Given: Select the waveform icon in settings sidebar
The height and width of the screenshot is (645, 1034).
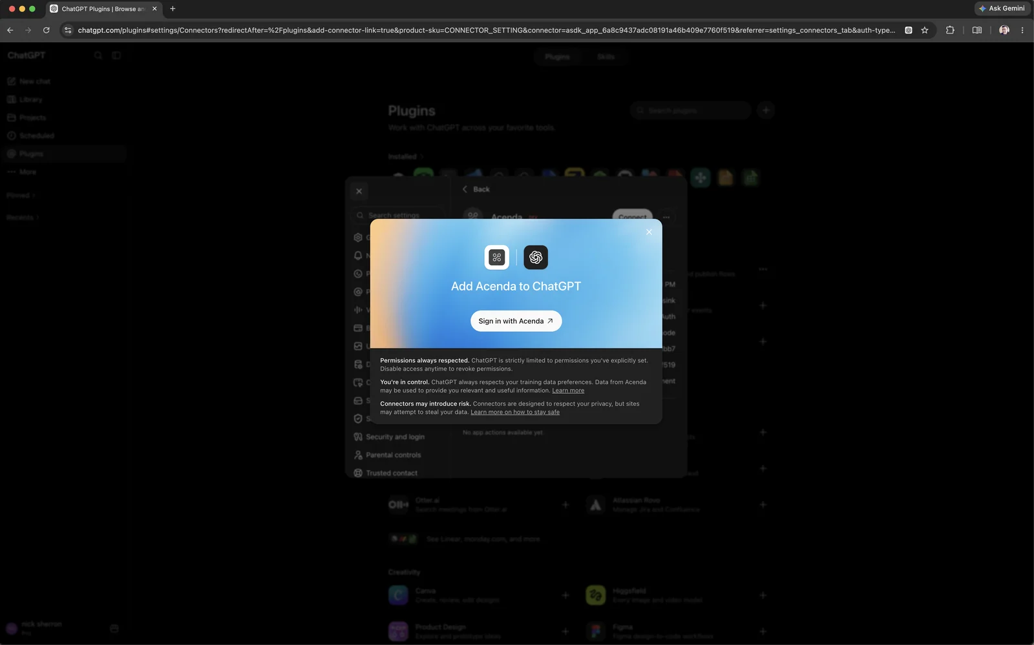Looking at the screenshot, I should click(358, 310).
